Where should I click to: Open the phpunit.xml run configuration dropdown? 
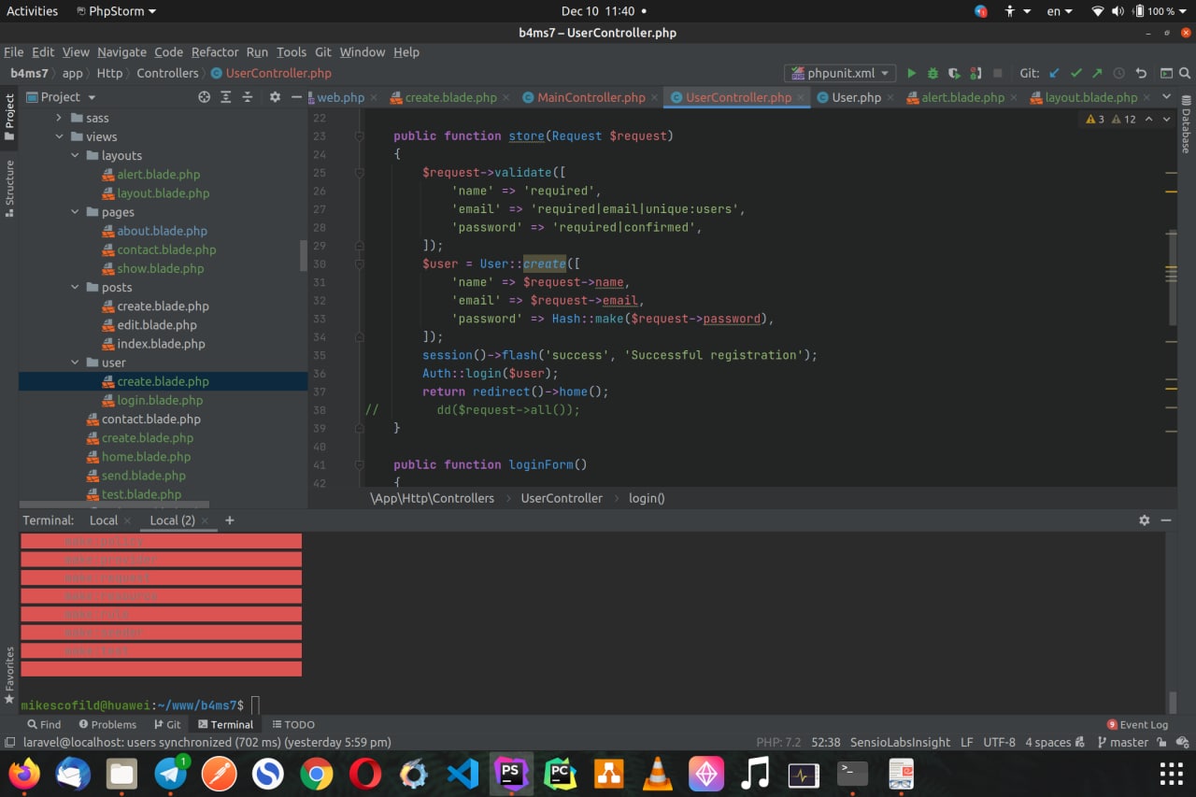pyautogui.click(x=840, y=73)
